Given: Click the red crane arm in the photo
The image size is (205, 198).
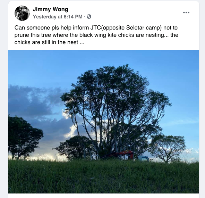Looking at the screenshot, I should 123,154.
